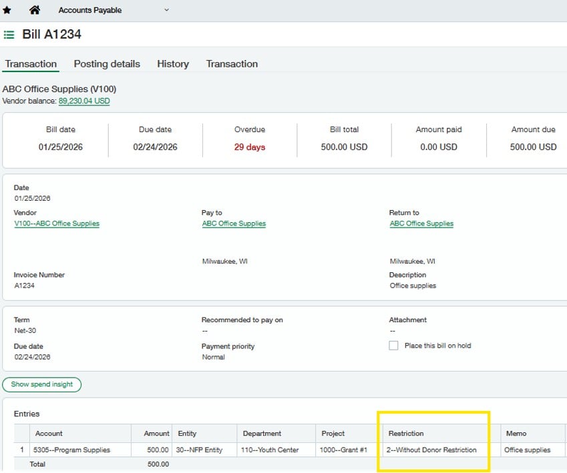Viewport: 567px width, 473px height.
Task: Select the entry row number 1 cell
Action: (x=21, y=450)
